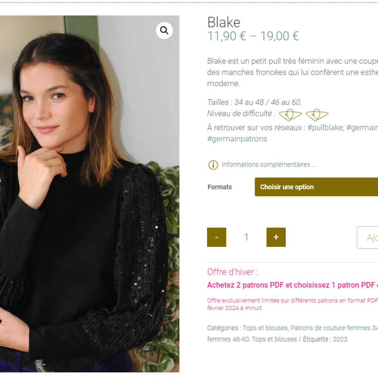Expand 'Informations complémentaires ...' link
378x378 pixels.
[x=269, y=165]
